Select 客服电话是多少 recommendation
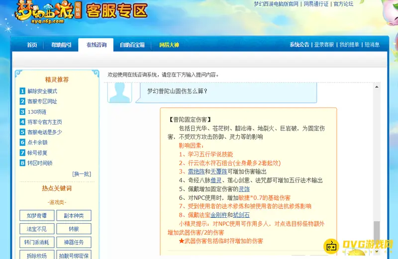The width and height of the screenshot is (398, 259). pos(45,132)
